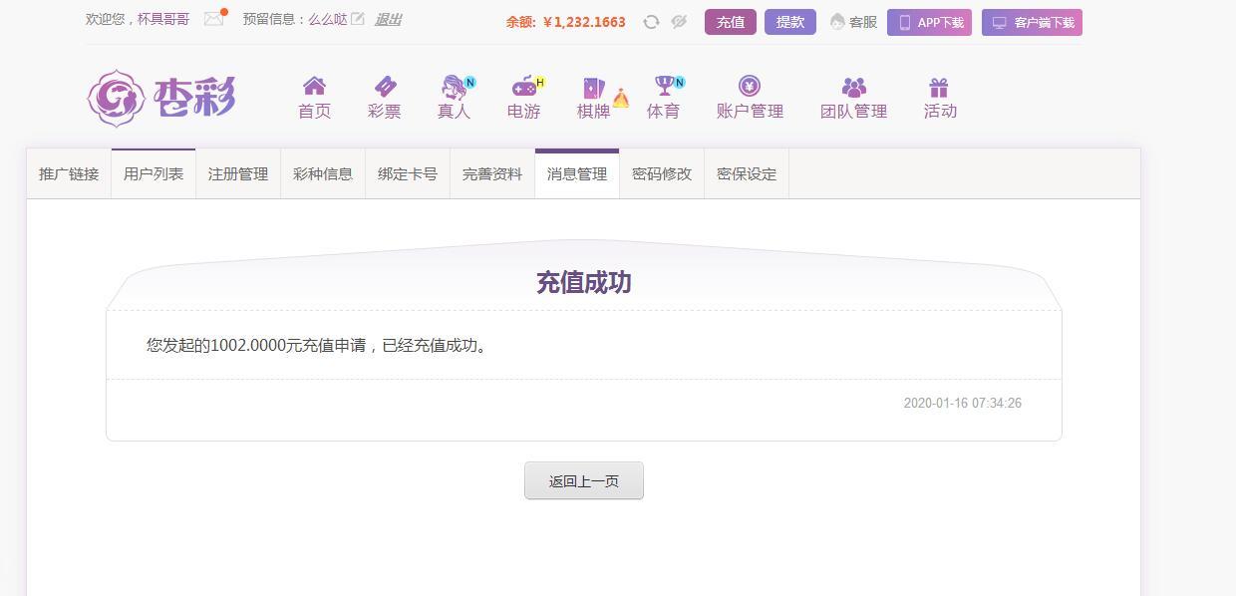Open the 账户管理 yen coin icon
This screenshot has height=596, width=1236.
(x=750, y=86)
